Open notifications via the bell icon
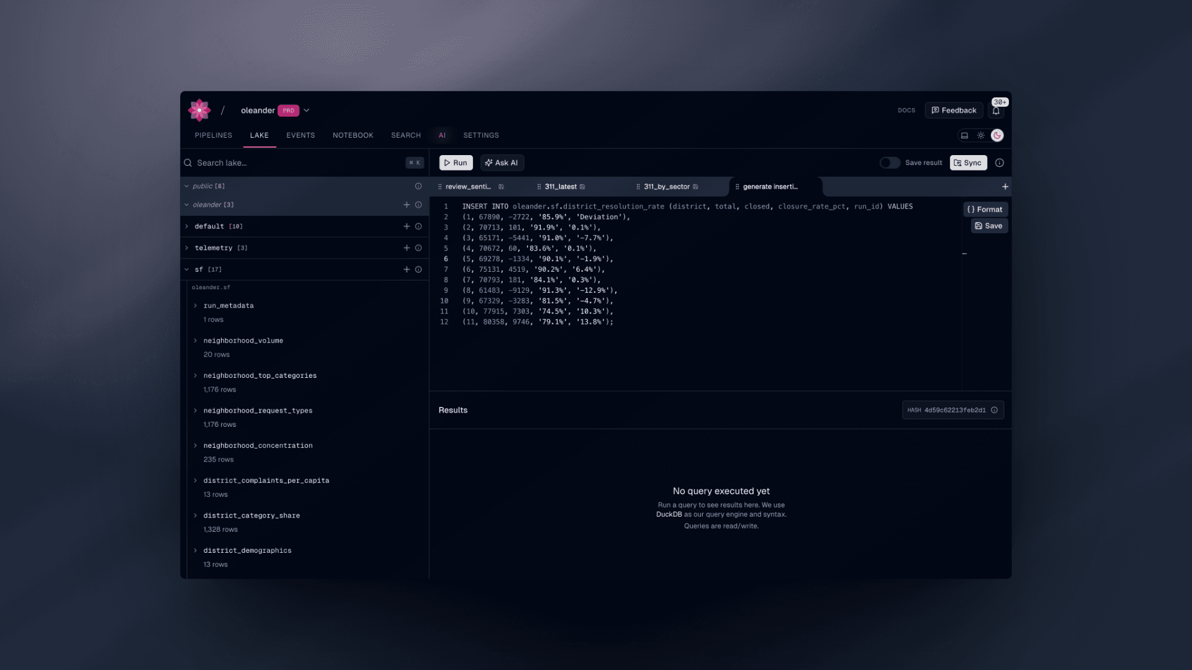The height and width of the screenshot is (670, 1192). point(996,110)
